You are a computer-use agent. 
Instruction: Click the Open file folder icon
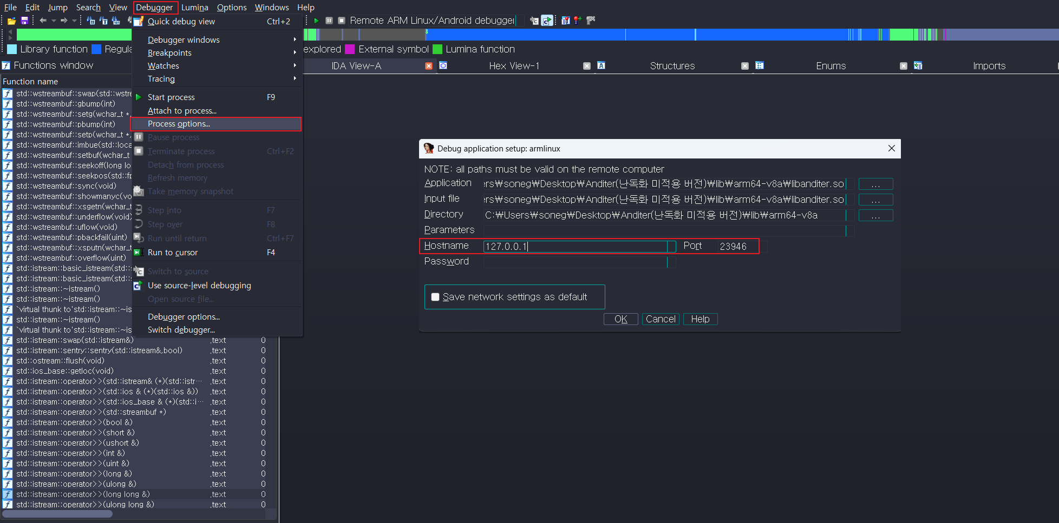tap(11, 21)
